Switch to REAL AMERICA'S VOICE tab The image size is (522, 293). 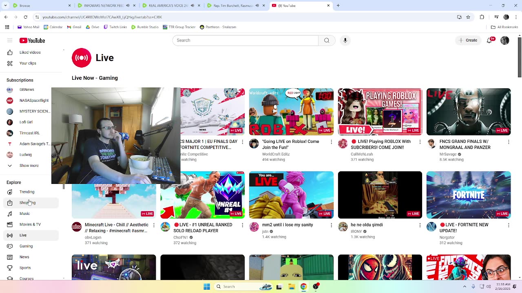click(171, 6)
